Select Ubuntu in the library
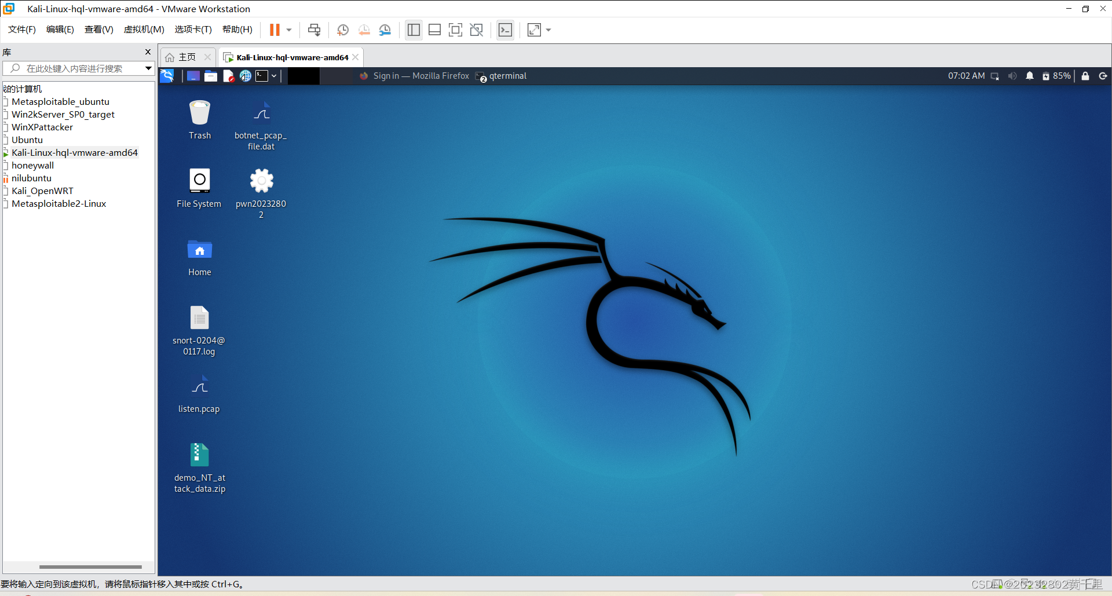 pos(27,140)
